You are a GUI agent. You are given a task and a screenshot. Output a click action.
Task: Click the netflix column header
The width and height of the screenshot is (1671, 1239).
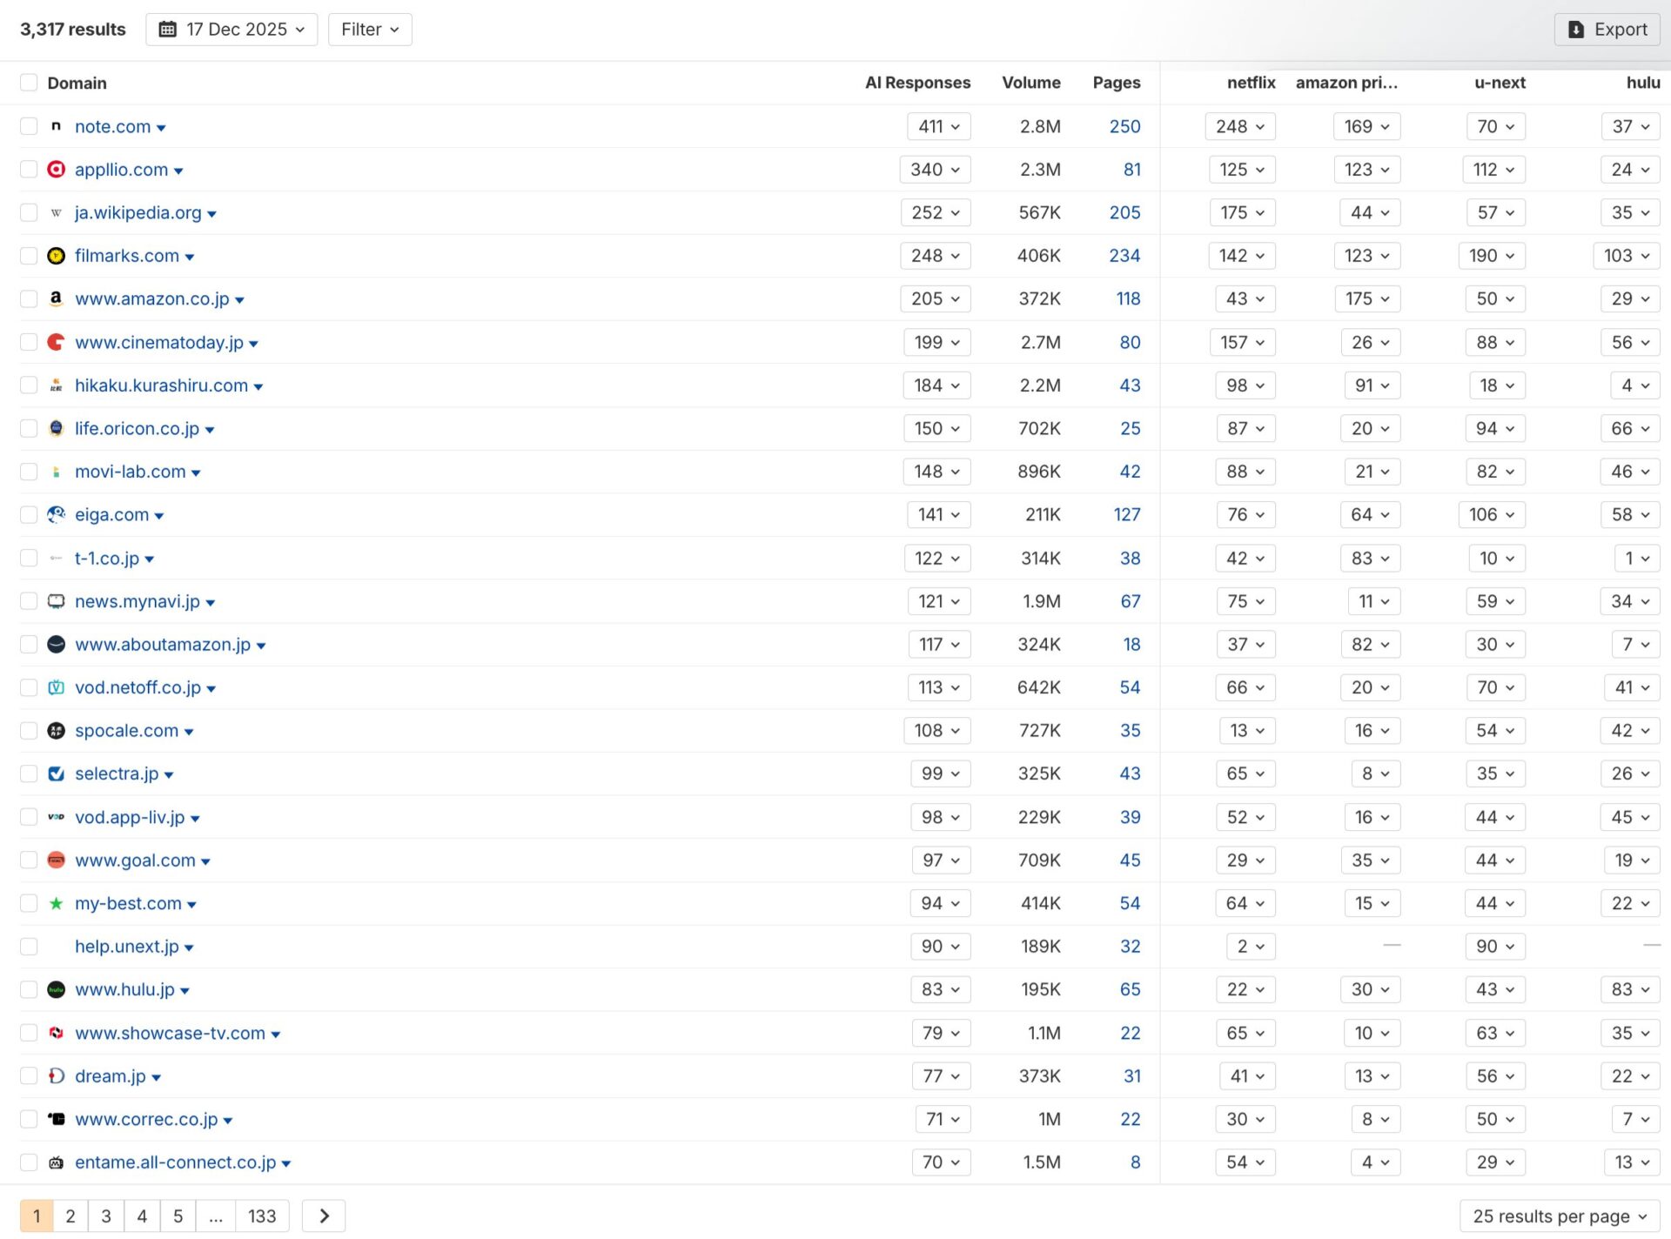pyautogui.click(x=1251, y=83)
